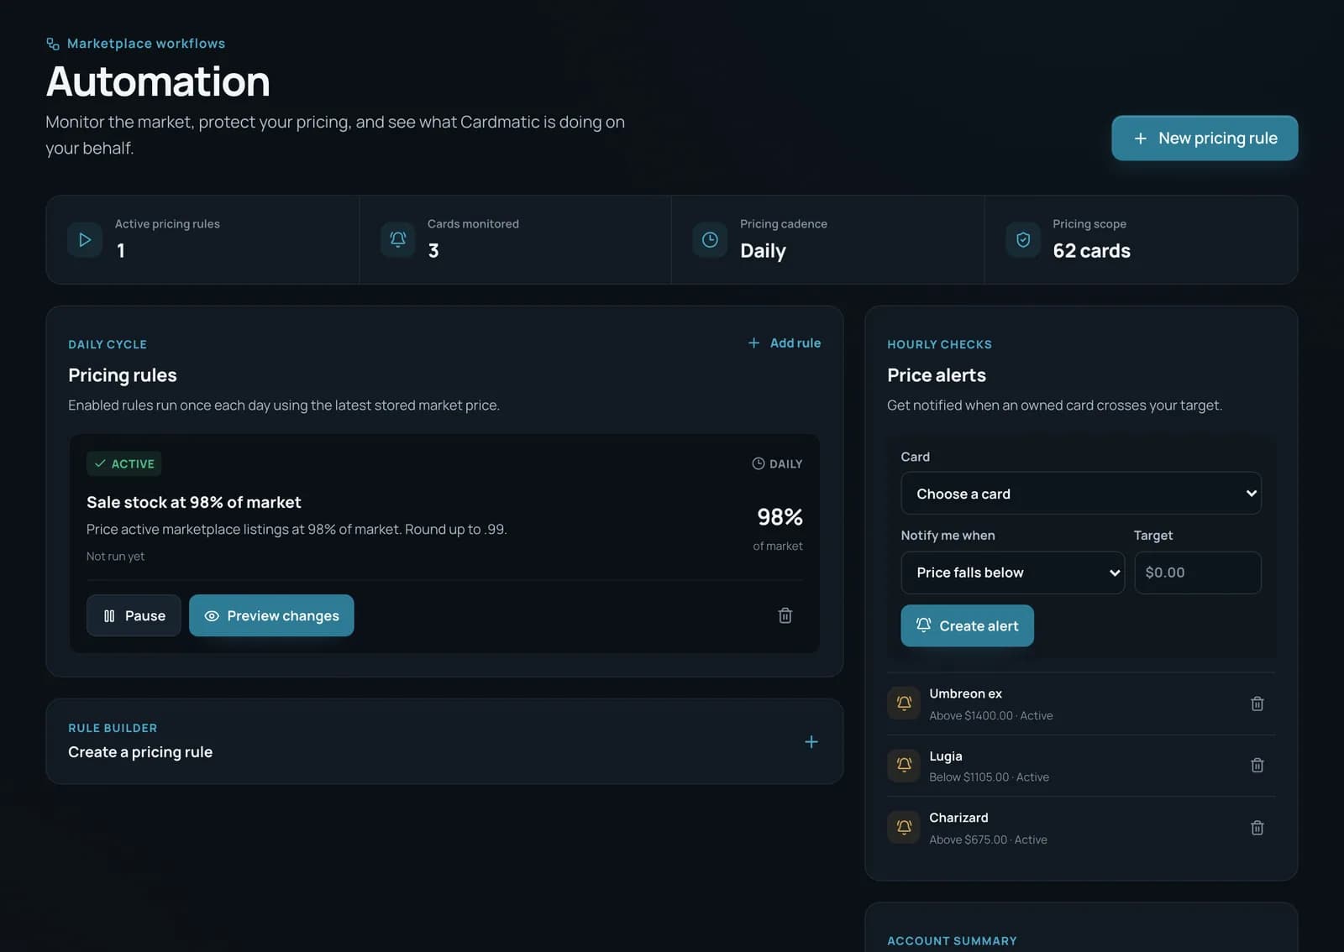Click the Marketplace workflows breadcrumb text
The width and height of the screenshot is (1344, 952).
click(x=146, y=44)
